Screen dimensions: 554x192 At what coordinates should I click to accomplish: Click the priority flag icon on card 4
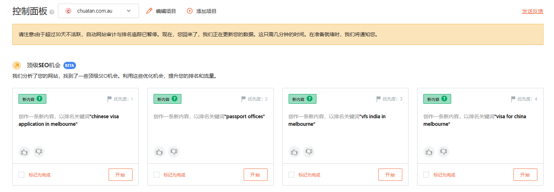click(513, 99)
